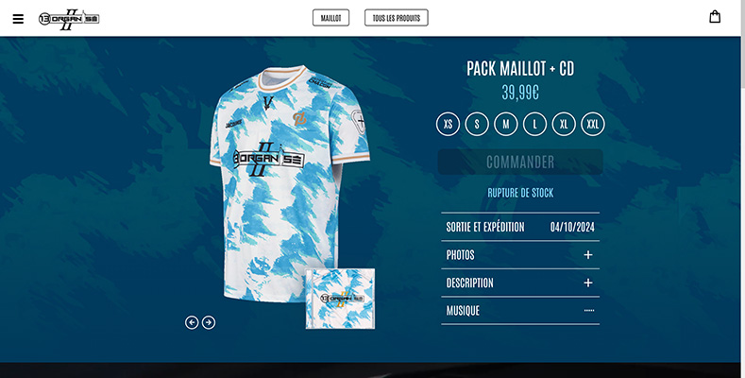
Task: Expand the Photos section
Action: coord(520,255)
